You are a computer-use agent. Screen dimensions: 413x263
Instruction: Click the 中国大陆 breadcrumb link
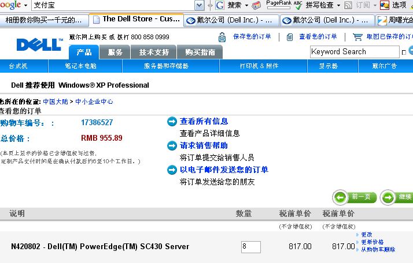(x=56, y=102)
